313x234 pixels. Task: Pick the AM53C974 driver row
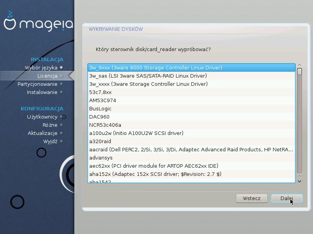(x=191, y=100)
